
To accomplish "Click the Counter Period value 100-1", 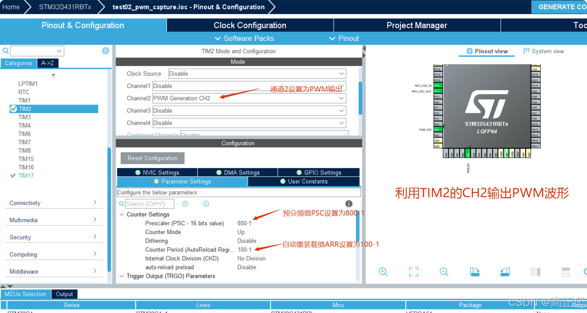I will [x=244, y=250].
